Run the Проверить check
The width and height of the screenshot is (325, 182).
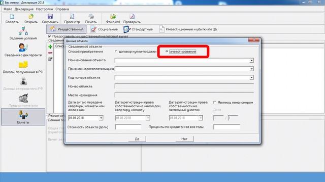132,19
